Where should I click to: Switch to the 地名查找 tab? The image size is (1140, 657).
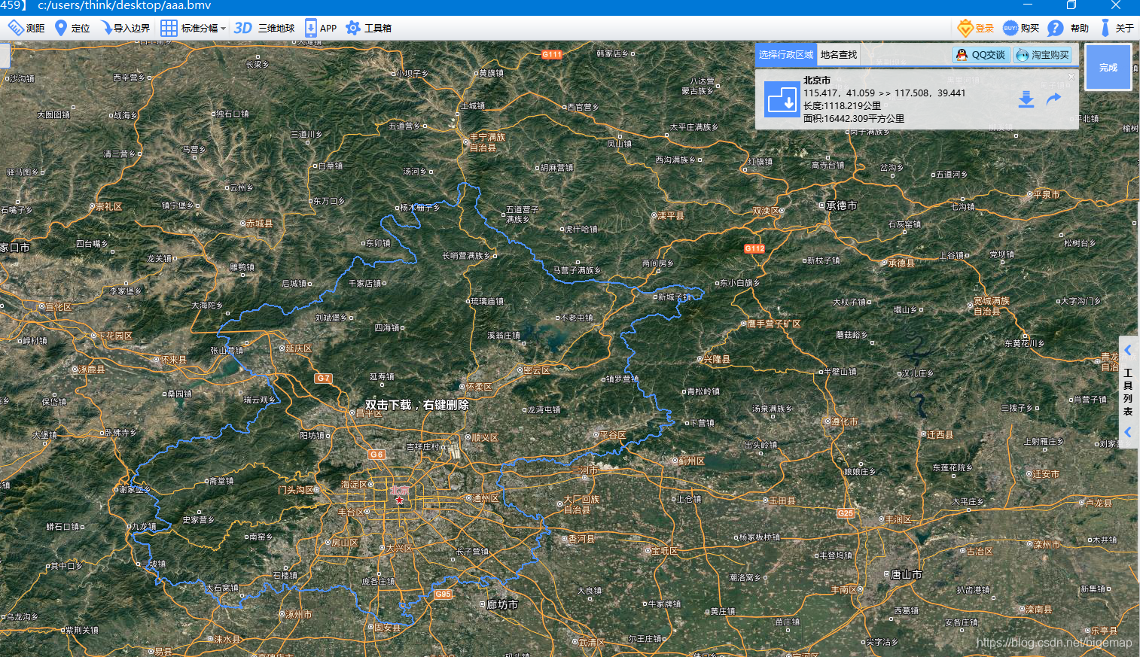tap(839, 55)
